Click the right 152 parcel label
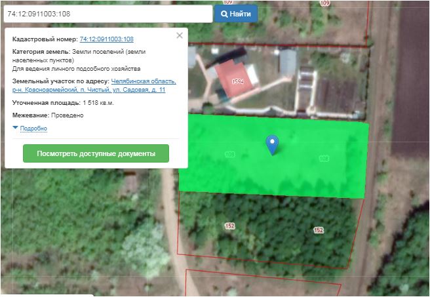 point(319,230)
